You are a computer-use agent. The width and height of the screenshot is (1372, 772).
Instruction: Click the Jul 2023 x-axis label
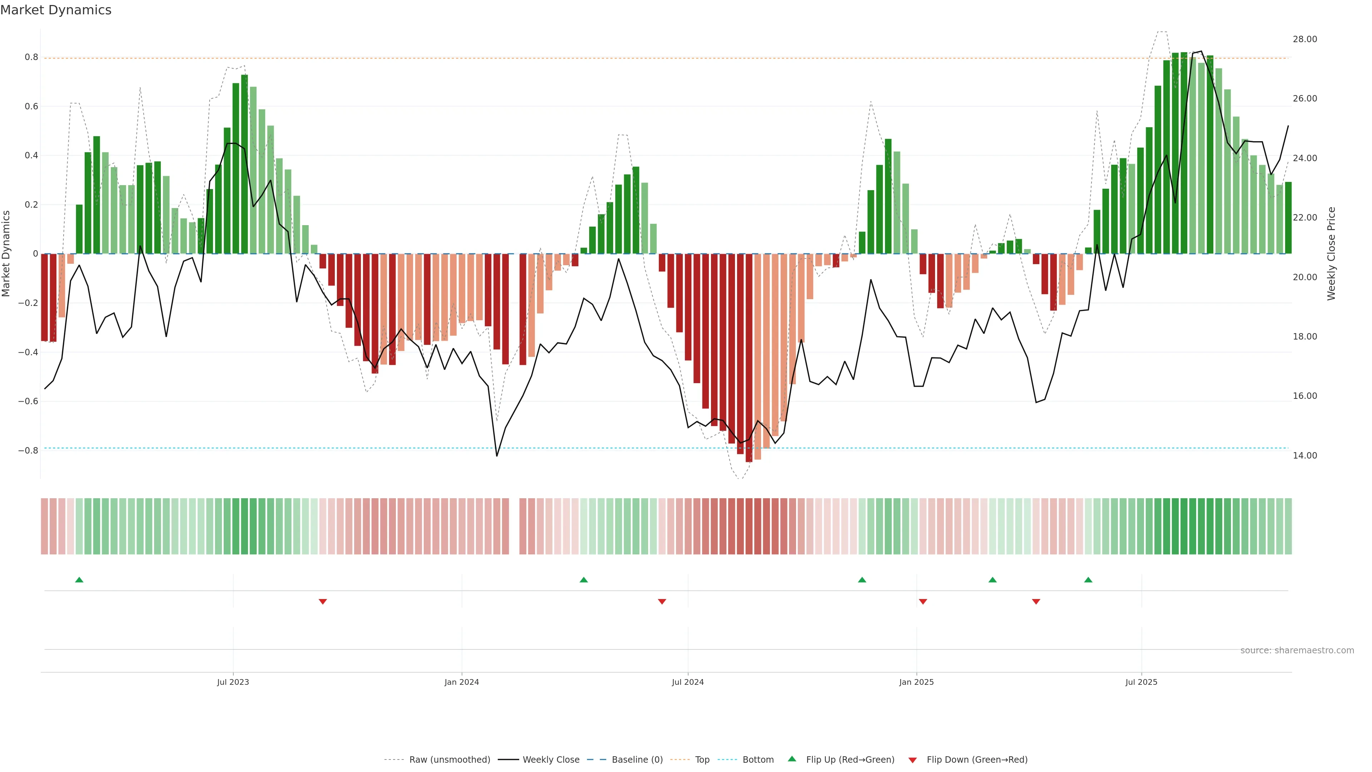233,682
